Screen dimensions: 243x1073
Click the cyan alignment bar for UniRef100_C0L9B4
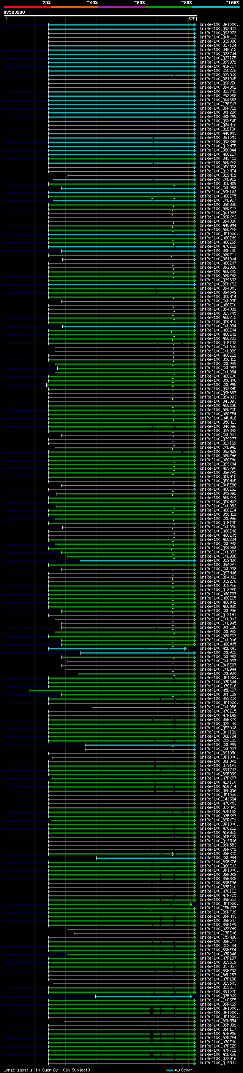[x=146, y=858]
